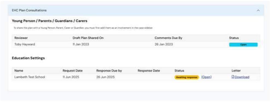Click the Draft Plan Shared On header
The image size is (272, 102).
(88, 38)
